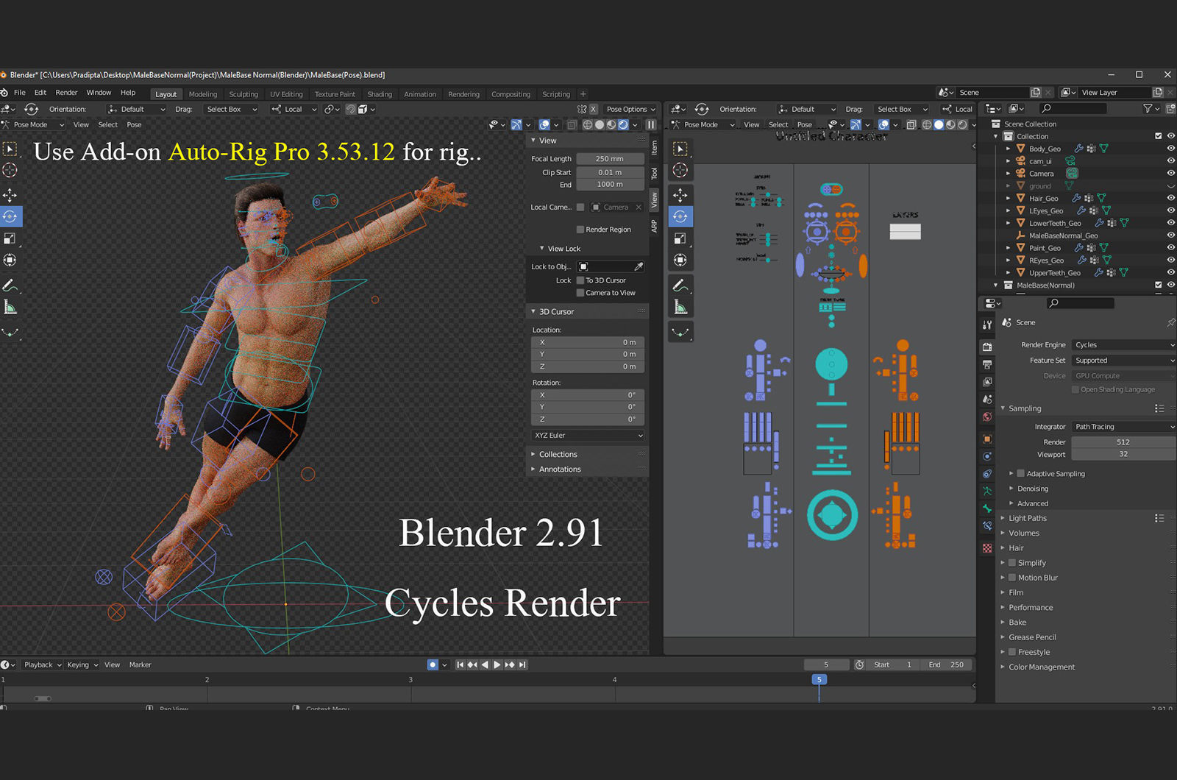The image size is (1177, 780).
Task: Switch to the Shading workspace tab
Action: 380,94
